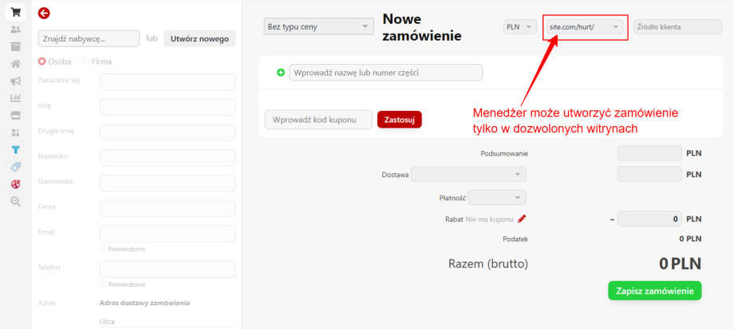This screenshot has height=329, width=734.
Task: Click the red Zastosuj coupon button
Action: click(x=399, y=119)
